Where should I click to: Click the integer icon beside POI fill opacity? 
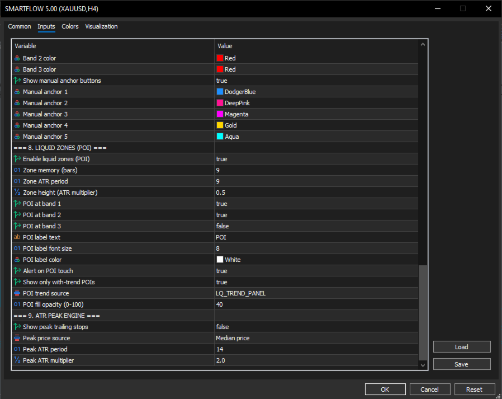[17, 304]
